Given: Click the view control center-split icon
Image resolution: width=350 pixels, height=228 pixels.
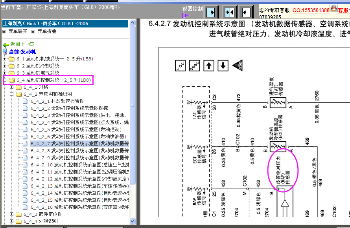Looking at the screenshot, I should [229, 12].
